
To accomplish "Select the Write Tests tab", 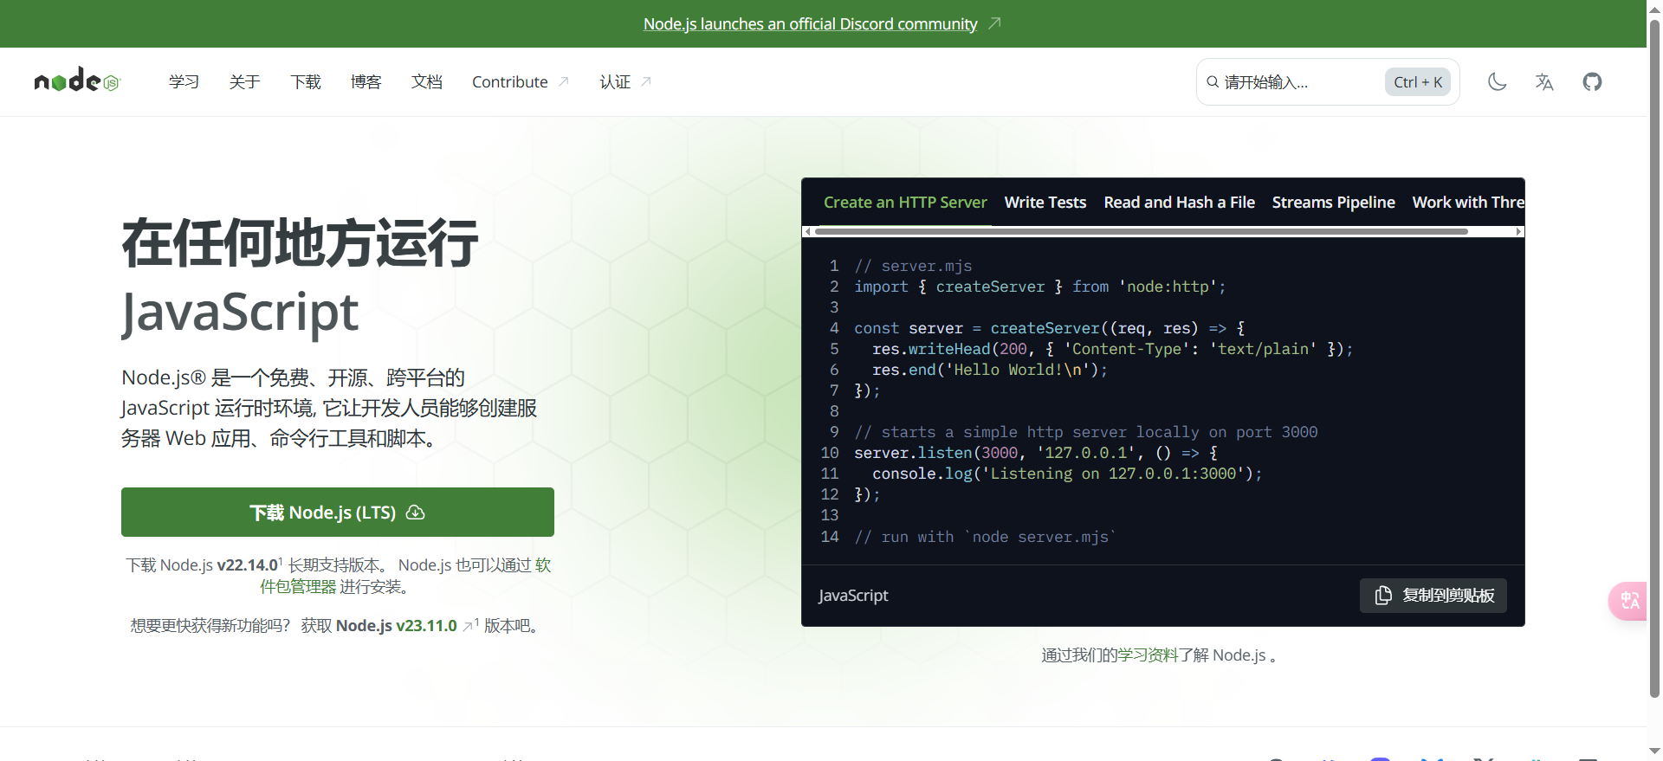I will tap(1045, 203).
